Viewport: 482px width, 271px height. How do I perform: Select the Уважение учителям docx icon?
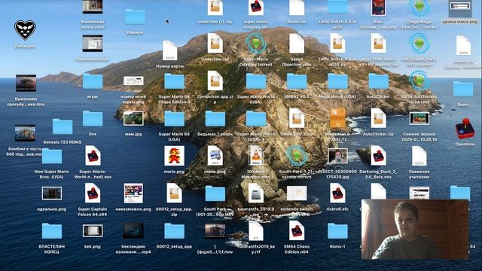tap(419, 156)
